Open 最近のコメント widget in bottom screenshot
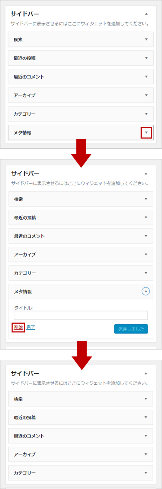 coord(81,436)
